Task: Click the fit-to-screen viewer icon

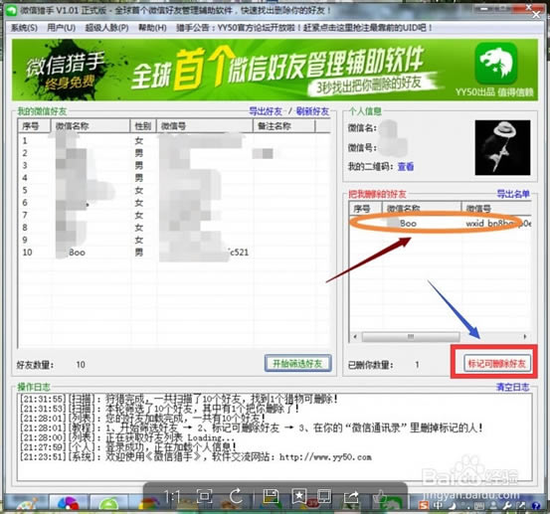Action: (x=205, y=496)
